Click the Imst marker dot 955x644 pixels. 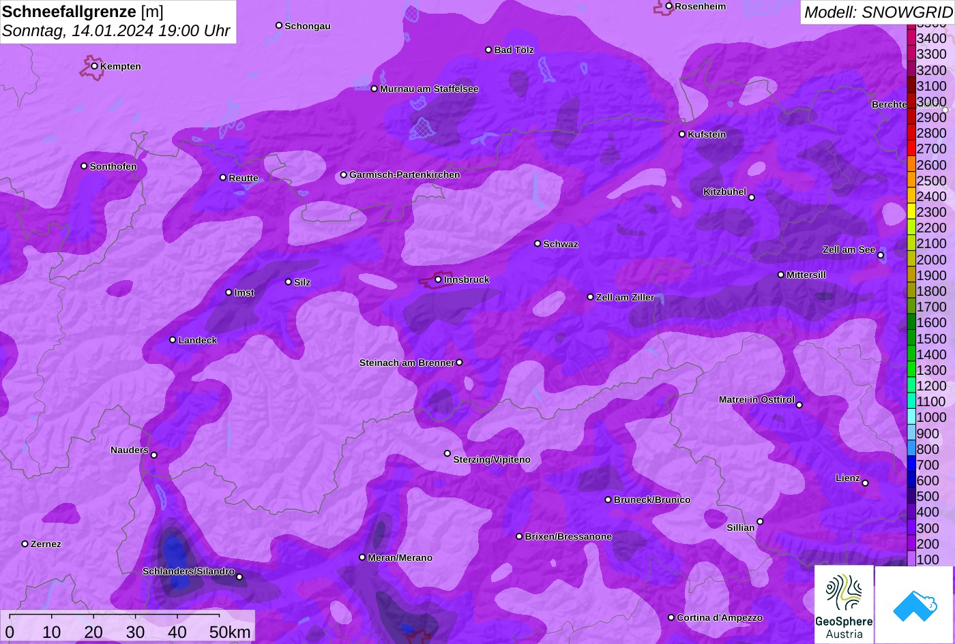229,292
